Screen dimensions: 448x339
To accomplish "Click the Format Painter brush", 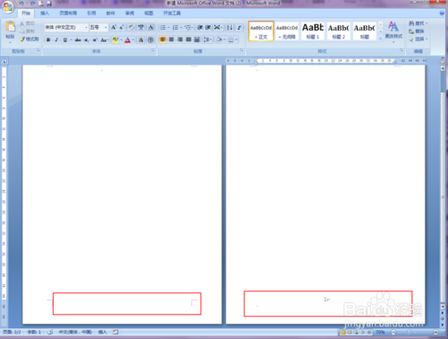I will coord(22,39).
